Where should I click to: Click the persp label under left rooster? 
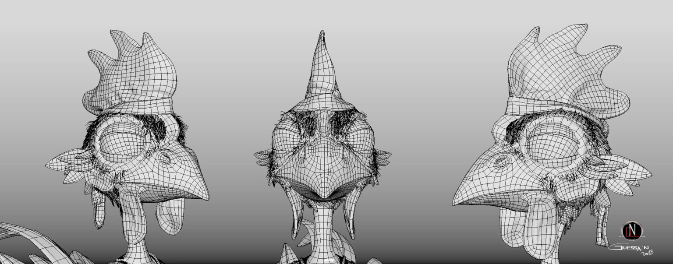point(121,260)
